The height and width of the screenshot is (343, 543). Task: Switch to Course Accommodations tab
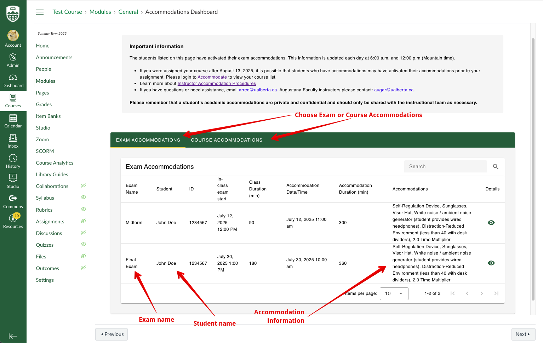point(227,140)
